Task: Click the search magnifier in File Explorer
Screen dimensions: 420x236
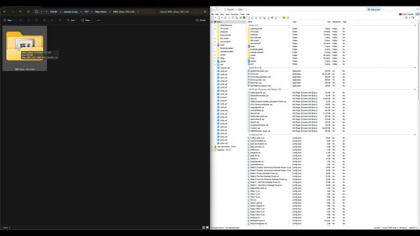Action: [x=205, y=12]
